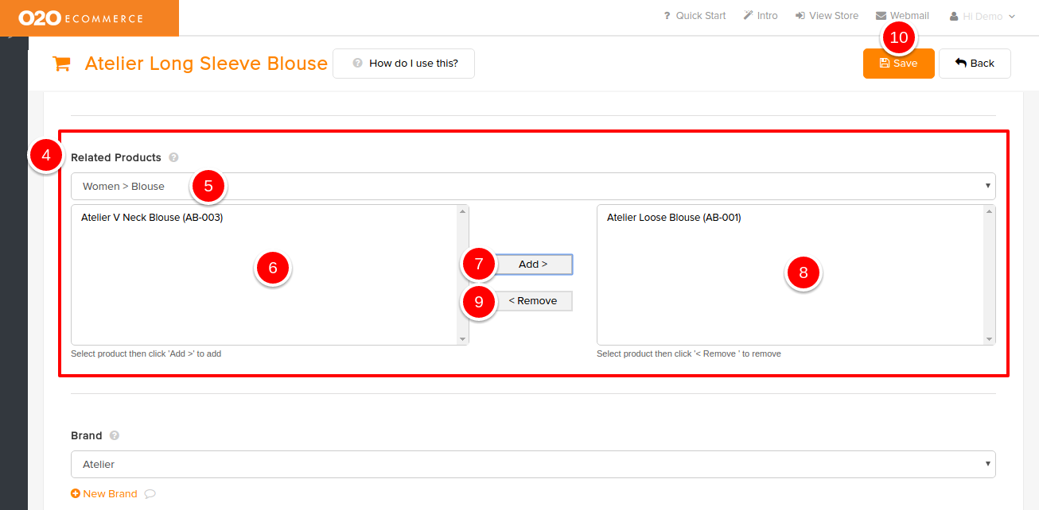Open the Hi Demo user menu
This screenshot has width=1039, height=510.
983,16
